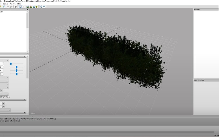Image resolution: width=219 pixels, height=137 pixels.
Task: Click the first text field beside the sliders
Action: click(2, 64)
